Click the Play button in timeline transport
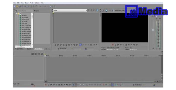Screen dimensions: 176x90 point(54,85)
